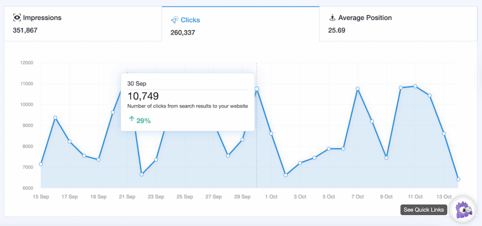Select the 2 Oct low data point

(x=285, y=175)
